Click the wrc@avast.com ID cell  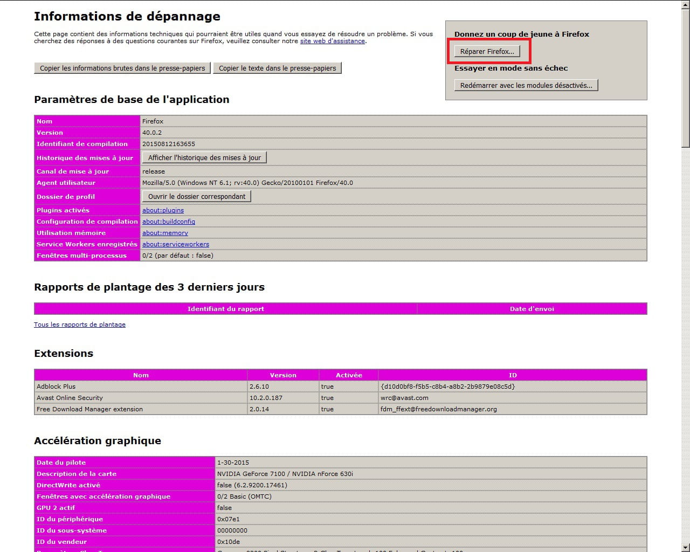click(512, 398)
